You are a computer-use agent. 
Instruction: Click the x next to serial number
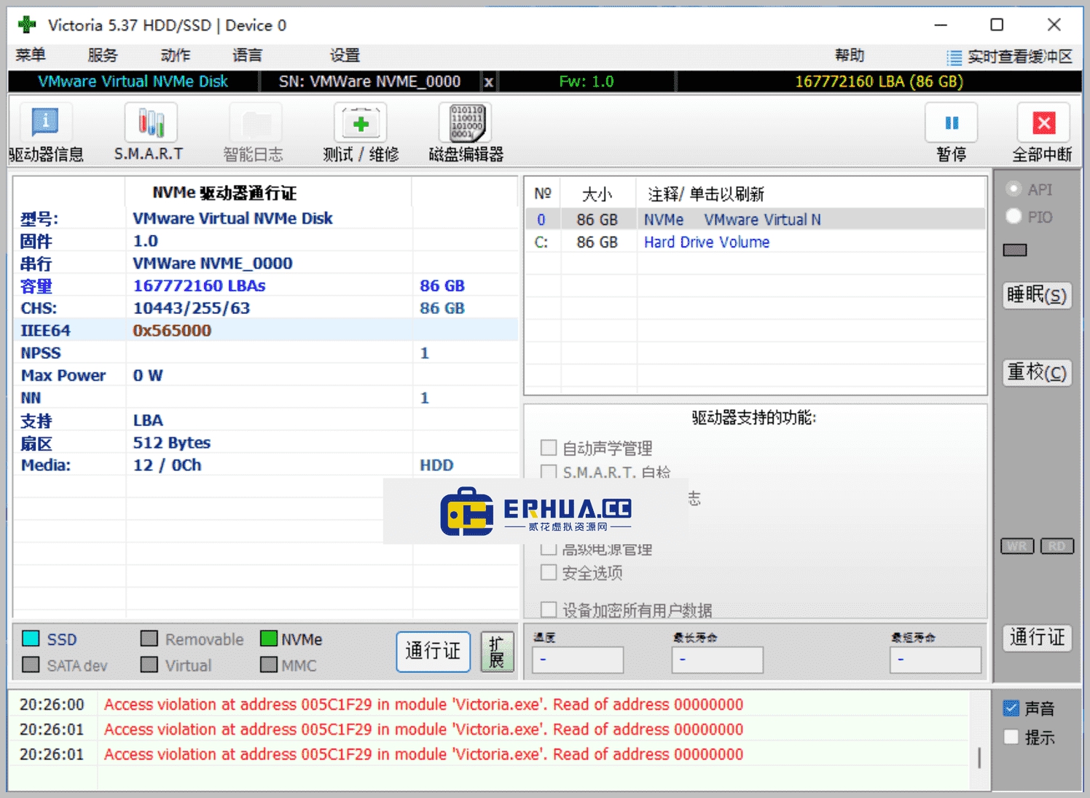489,82
